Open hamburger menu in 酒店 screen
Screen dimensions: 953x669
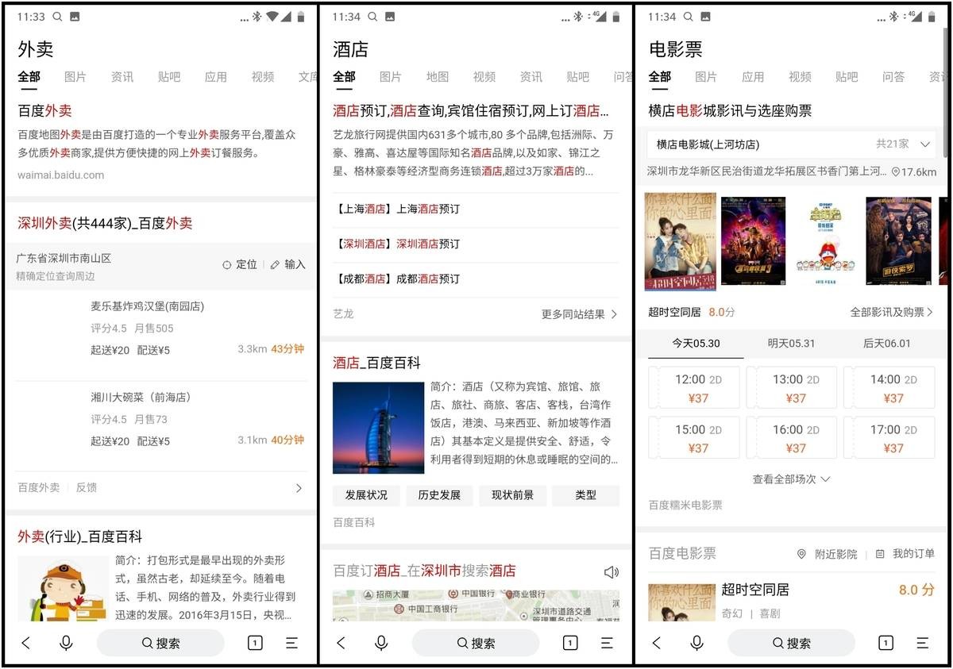[607, 643]
